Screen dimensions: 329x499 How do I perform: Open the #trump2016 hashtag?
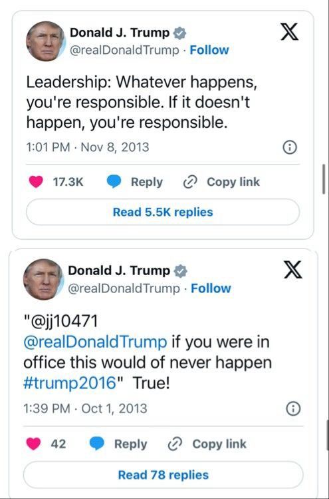[x=70, y=383]
